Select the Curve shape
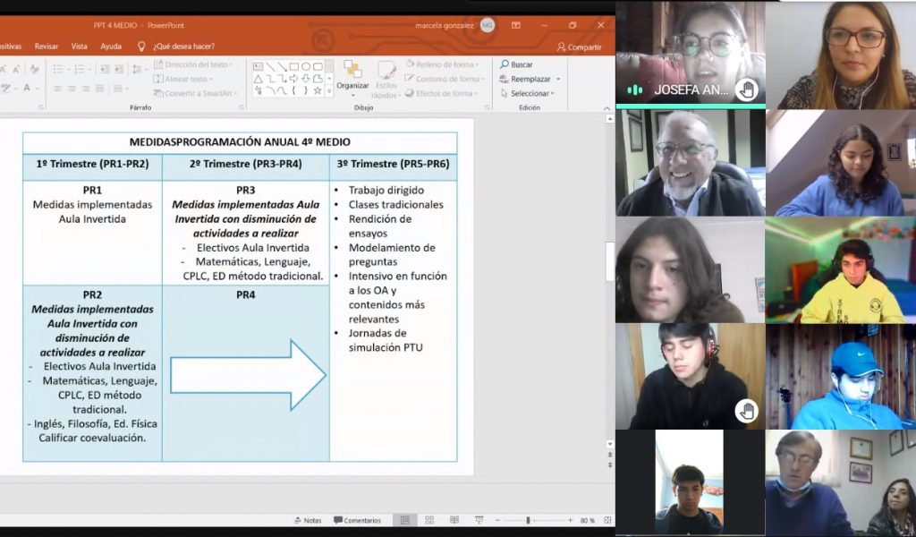916x537 pixels. 282,90
